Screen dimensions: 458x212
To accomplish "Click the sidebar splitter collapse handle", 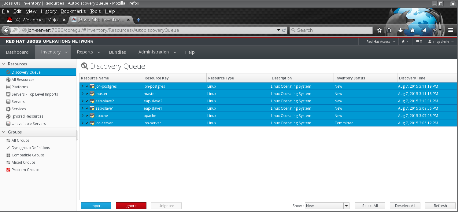I will (77, 135).
